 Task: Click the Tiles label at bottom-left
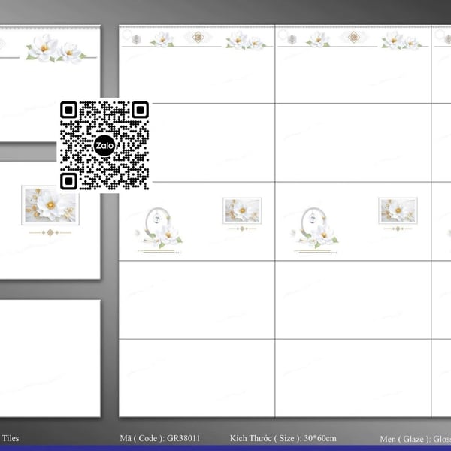[x=11, y=438]
